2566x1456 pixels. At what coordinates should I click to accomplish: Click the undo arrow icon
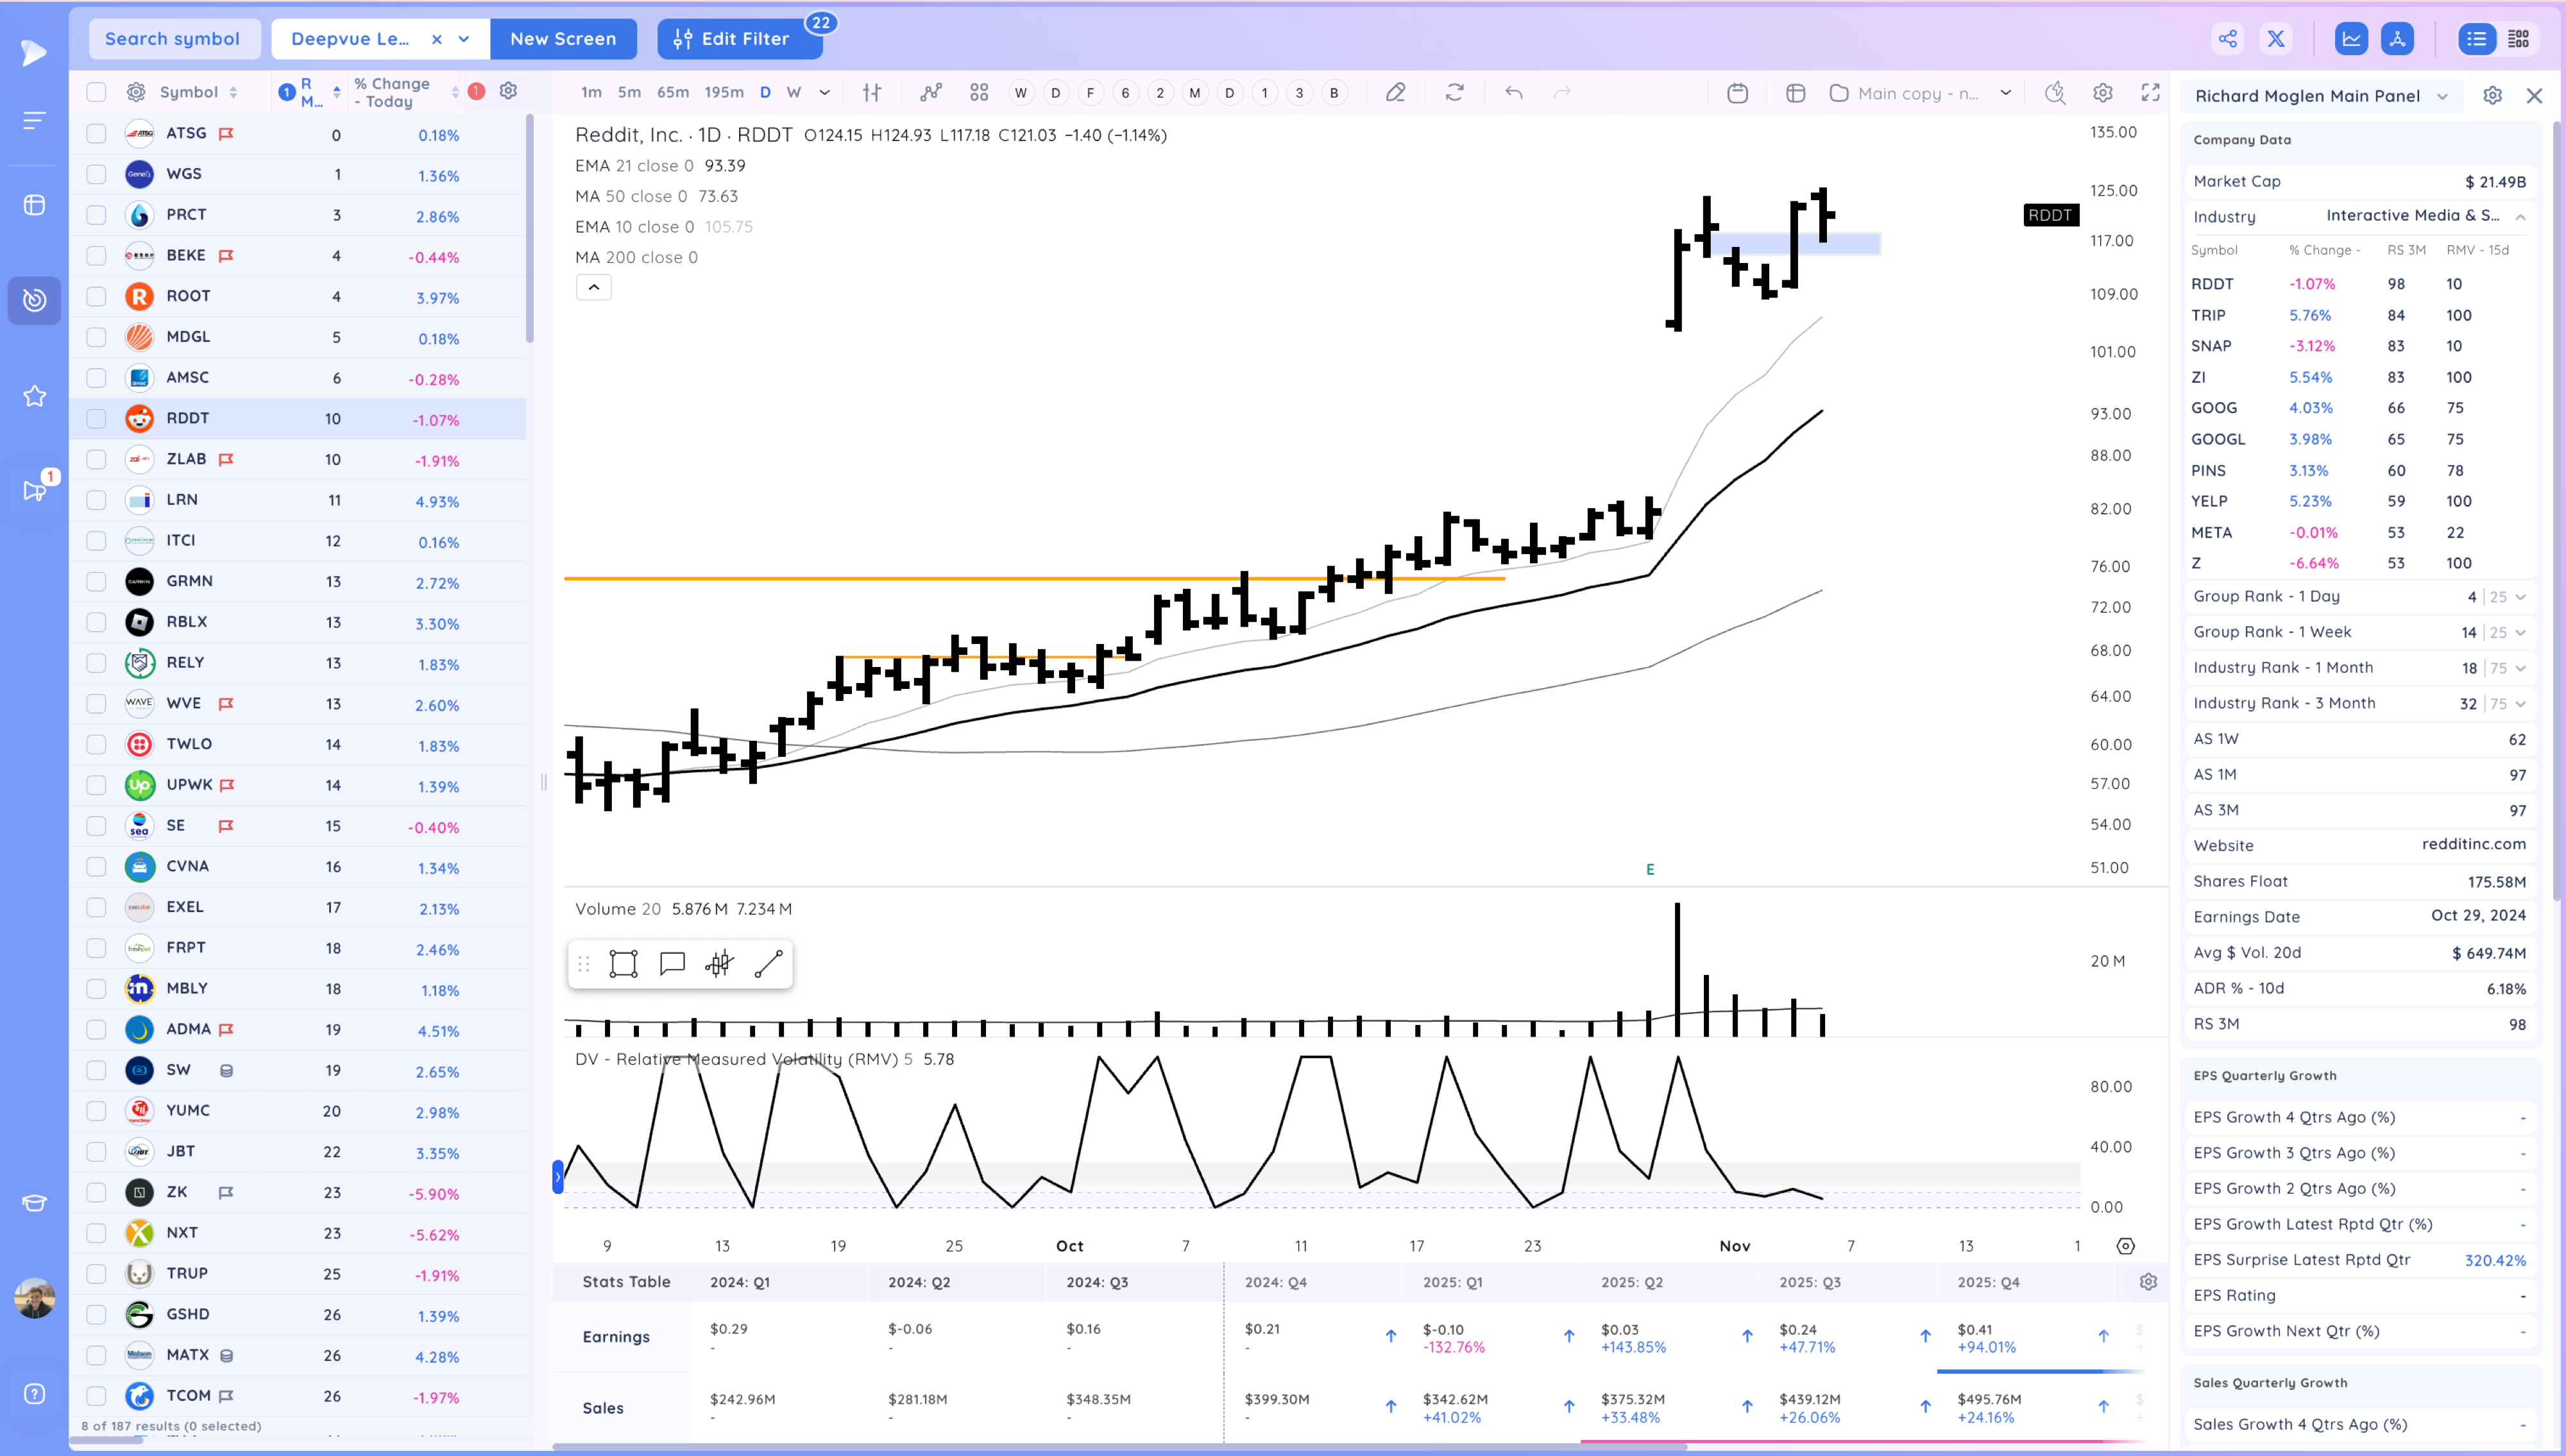(1514, 93)
